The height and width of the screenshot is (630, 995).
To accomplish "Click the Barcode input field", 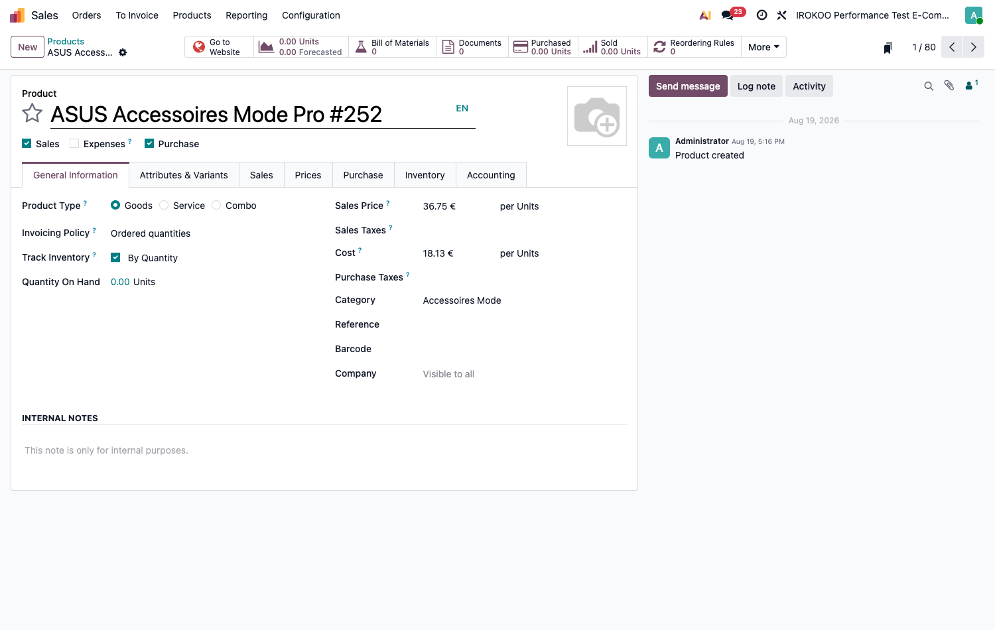I will 524,349.
